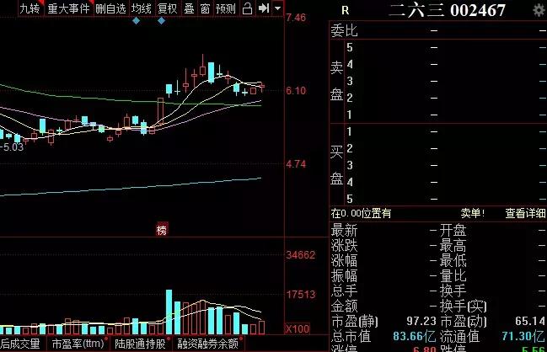Click the 市盈(静) value 97.23
Screen dimensions: 547x352
[421, 321]
